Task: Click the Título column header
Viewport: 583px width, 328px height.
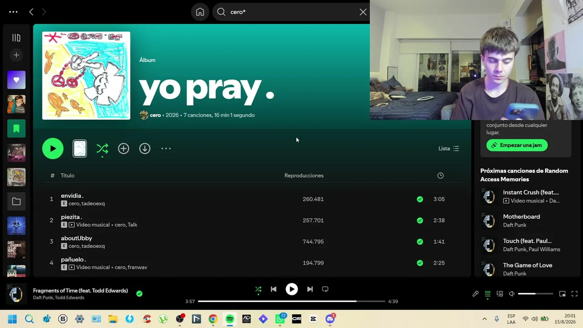Action: (x=67, y=175)
